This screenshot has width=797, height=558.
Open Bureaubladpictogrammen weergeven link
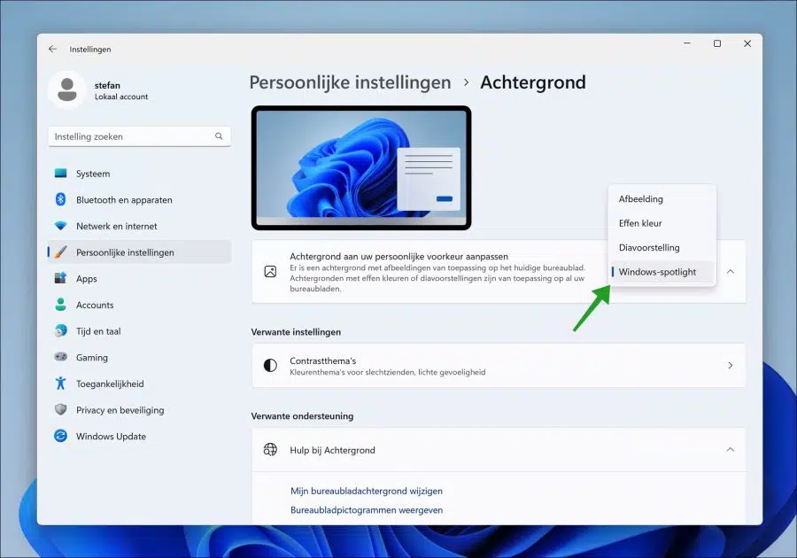(367, 509)
